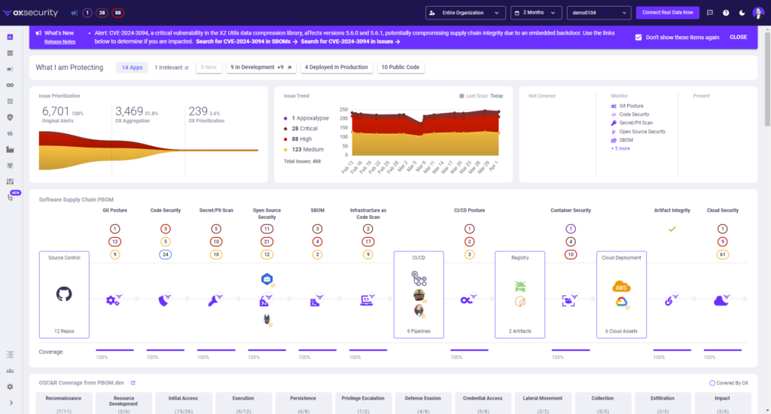This screenshot has height=414, width=771.
Task: Click the Code Security count badge 24
Action: pos(165,254)
